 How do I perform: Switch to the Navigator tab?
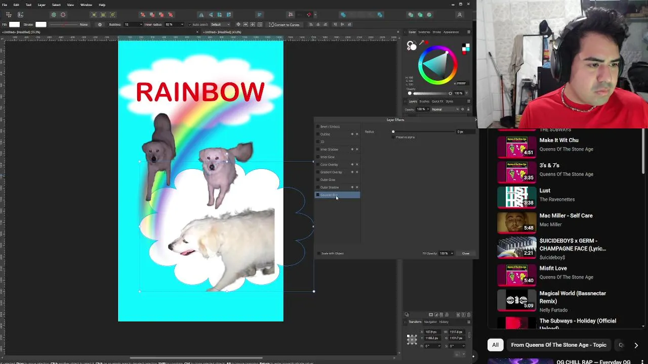(x=430, y=322)
